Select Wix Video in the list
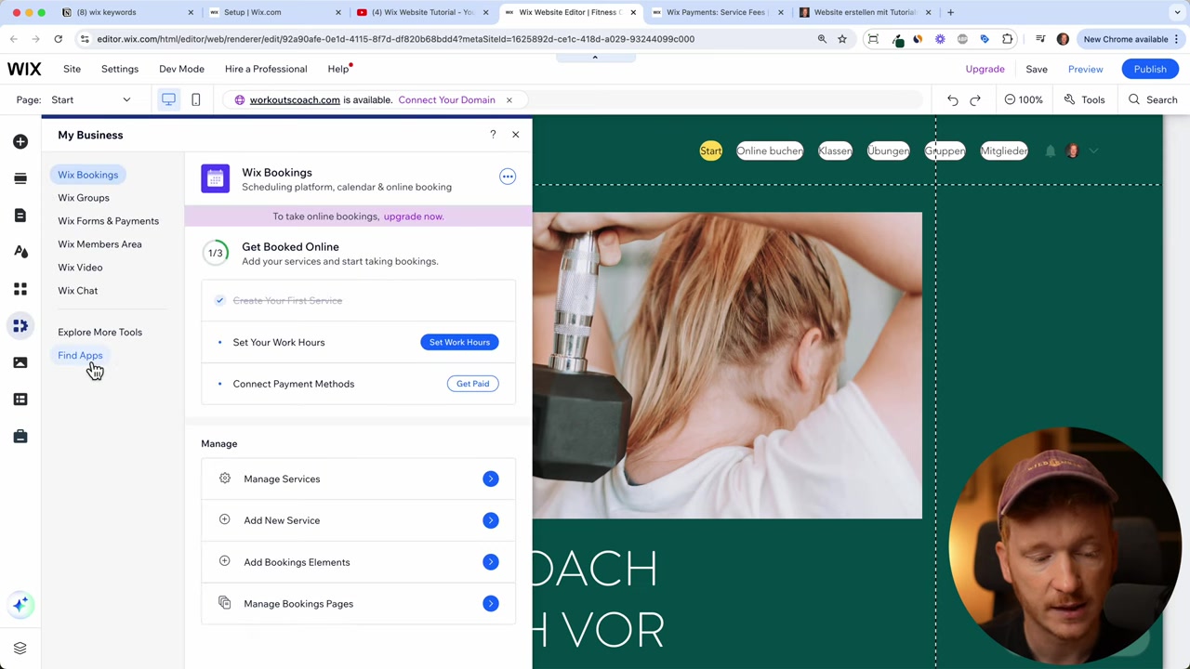The width and height of the screenshot is (1190, 669). click(x=80, y=268)
